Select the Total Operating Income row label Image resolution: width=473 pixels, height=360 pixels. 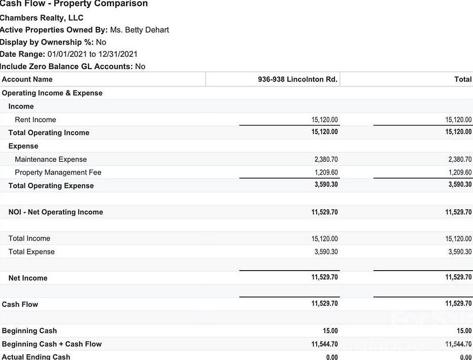(x=49, y=133)
